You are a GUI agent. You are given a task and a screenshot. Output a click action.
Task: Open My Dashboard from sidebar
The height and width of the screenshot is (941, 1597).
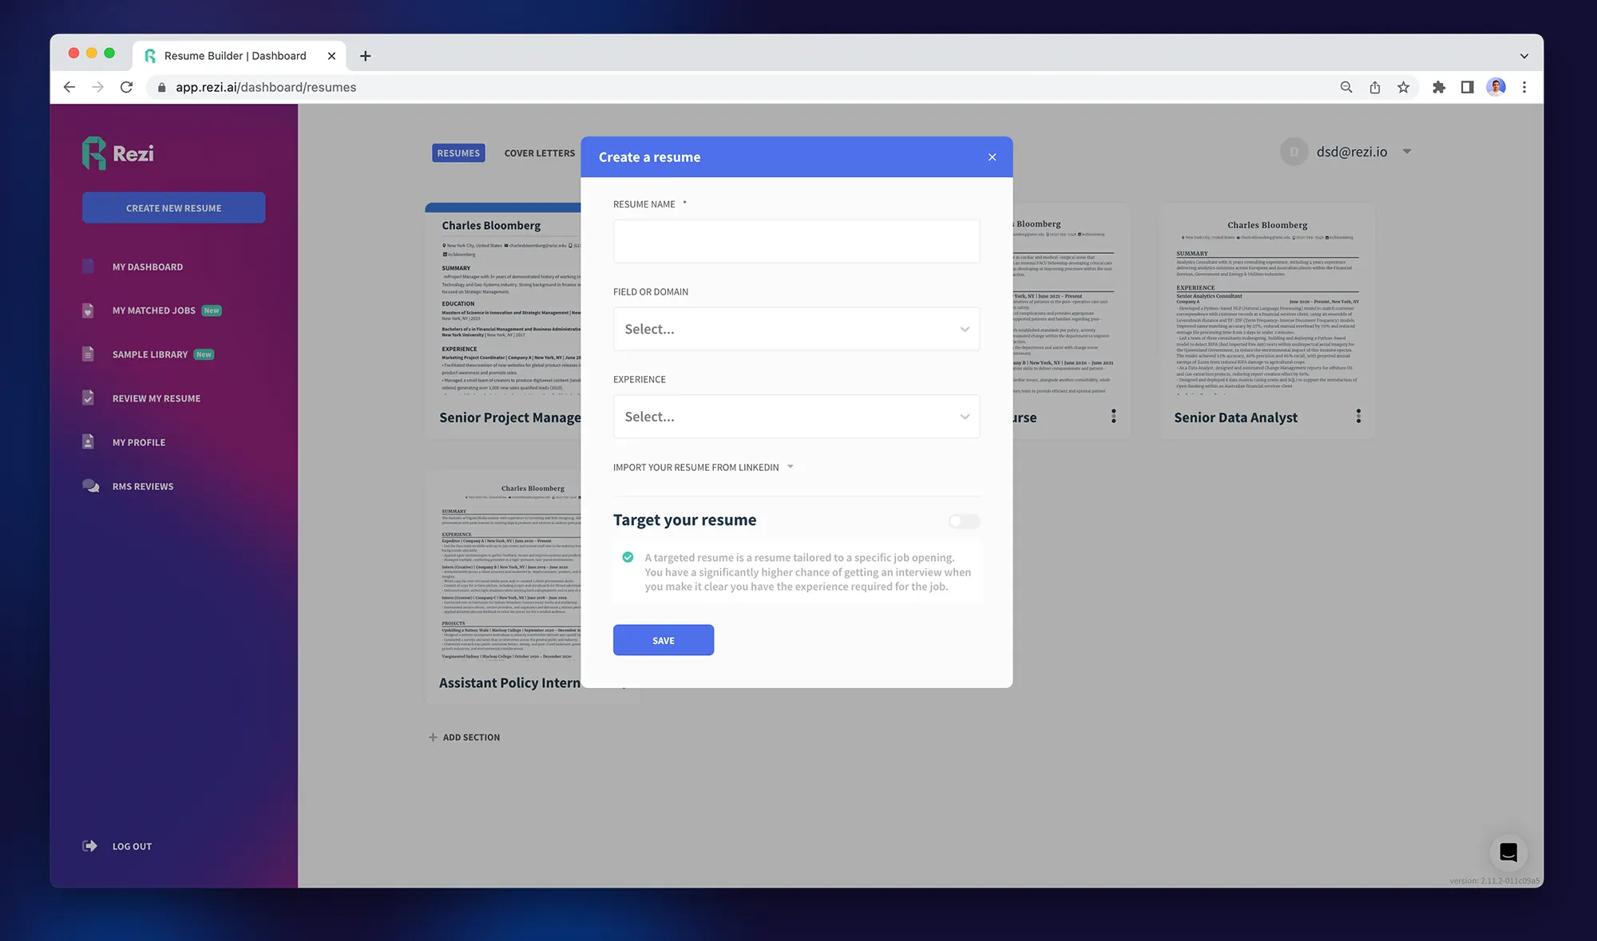pyautogui.click(x=148, y=267)
